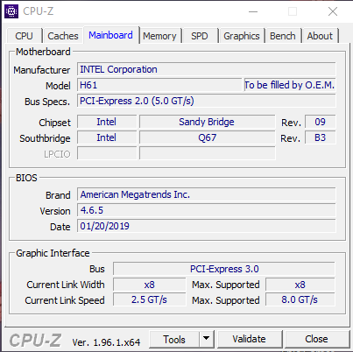Click the Southbridge row Intel vendor field
Screen dimensions: 353x352
[107, 137]
